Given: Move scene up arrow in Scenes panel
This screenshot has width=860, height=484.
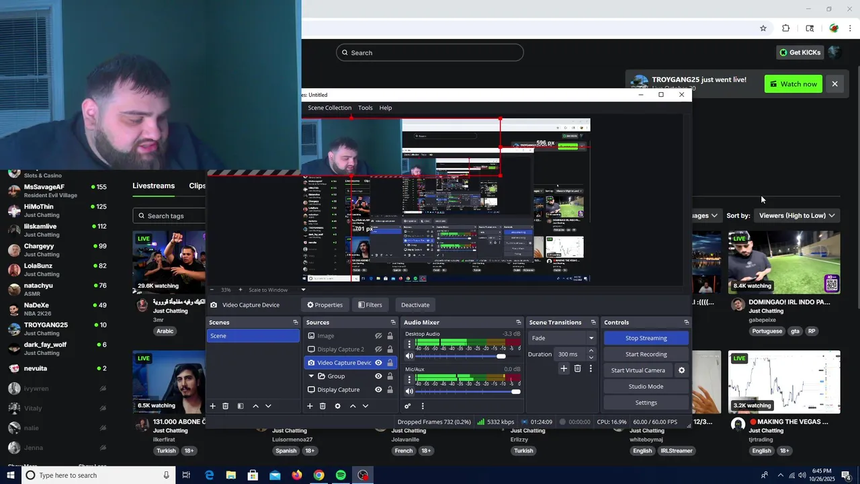Looking at the screenshot, I should [x=255, y=406].
